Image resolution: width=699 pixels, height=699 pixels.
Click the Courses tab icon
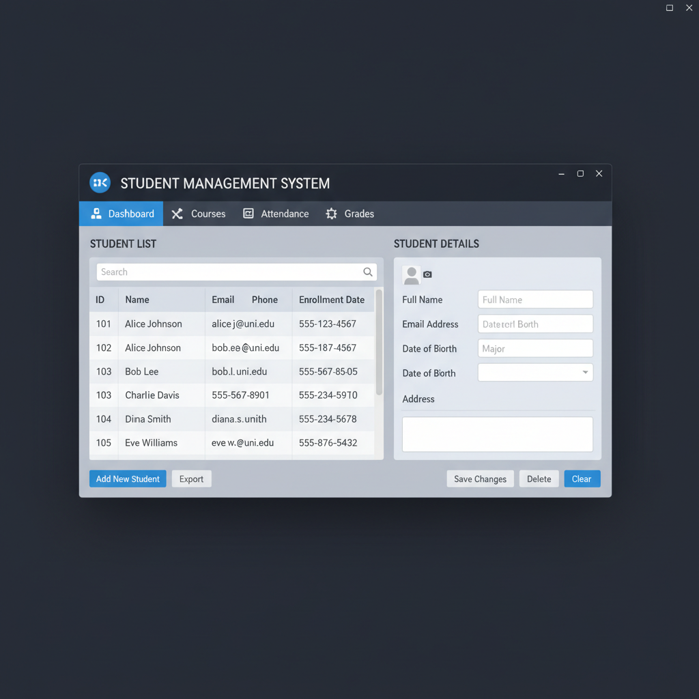pyautogui.click(x=175, y=213)
